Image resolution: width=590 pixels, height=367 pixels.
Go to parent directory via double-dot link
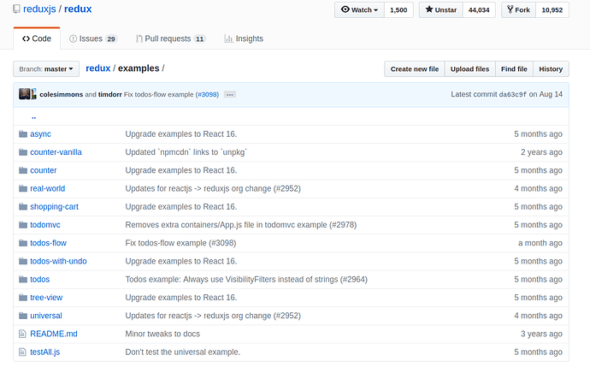[33, 116]
